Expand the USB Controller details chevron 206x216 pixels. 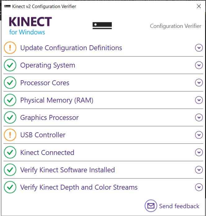point(199,135)
